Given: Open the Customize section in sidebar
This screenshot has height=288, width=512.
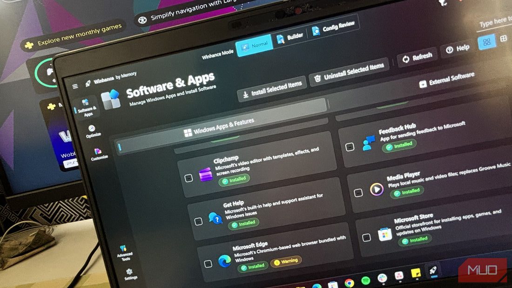Looking at the screenshot, I should tap(99, 154).
